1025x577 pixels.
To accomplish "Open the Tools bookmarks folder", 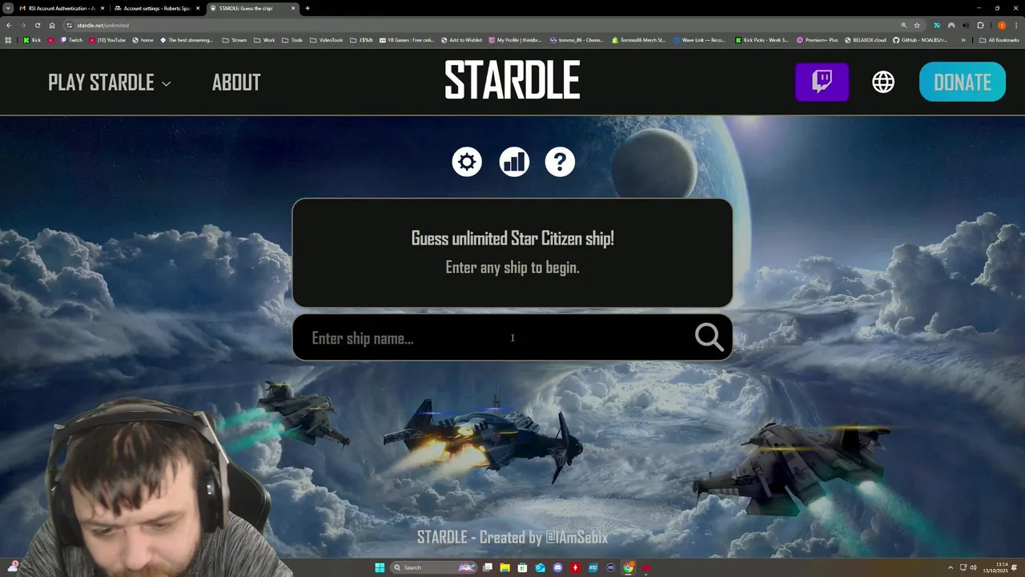I will (292, 39).
